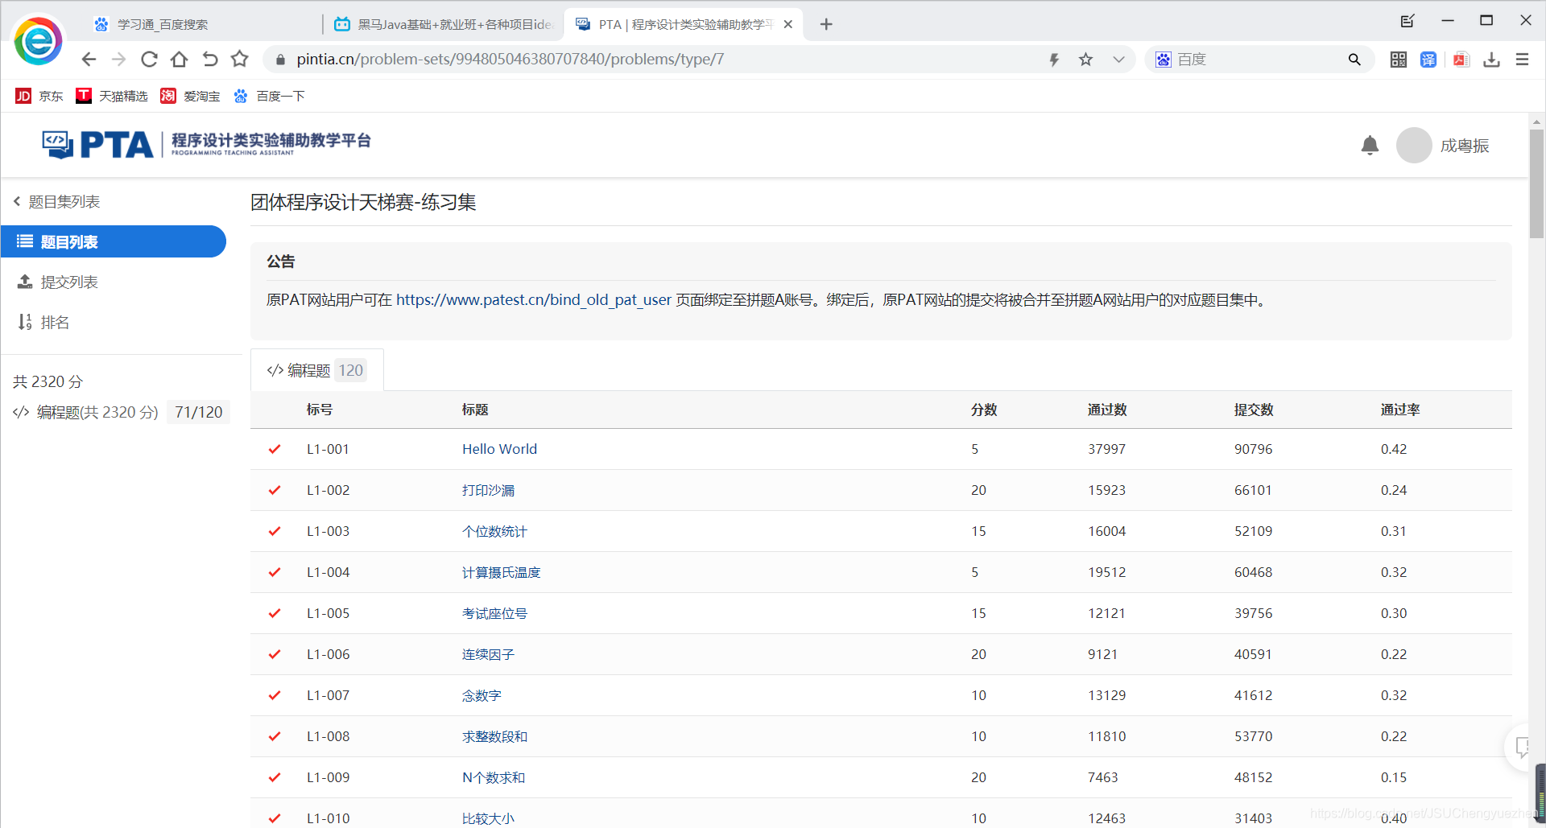Click the user avatar circle
Viewport: 1546px width, 828px height.
1414,146
